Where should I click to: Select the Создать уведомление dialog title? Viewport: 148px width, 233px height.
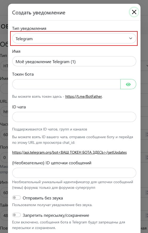pos(39,13)
